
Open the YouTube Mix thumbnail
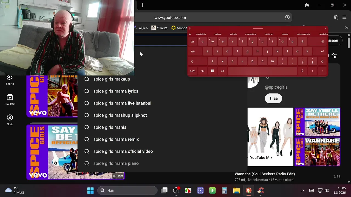coord(270,137)
